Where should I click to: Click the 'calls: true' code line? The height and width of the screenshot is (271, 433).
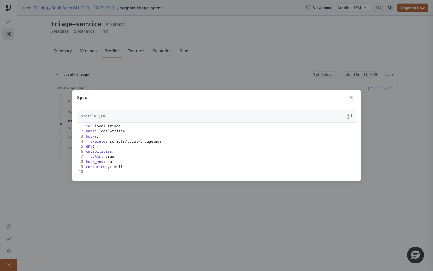point(102,157)
